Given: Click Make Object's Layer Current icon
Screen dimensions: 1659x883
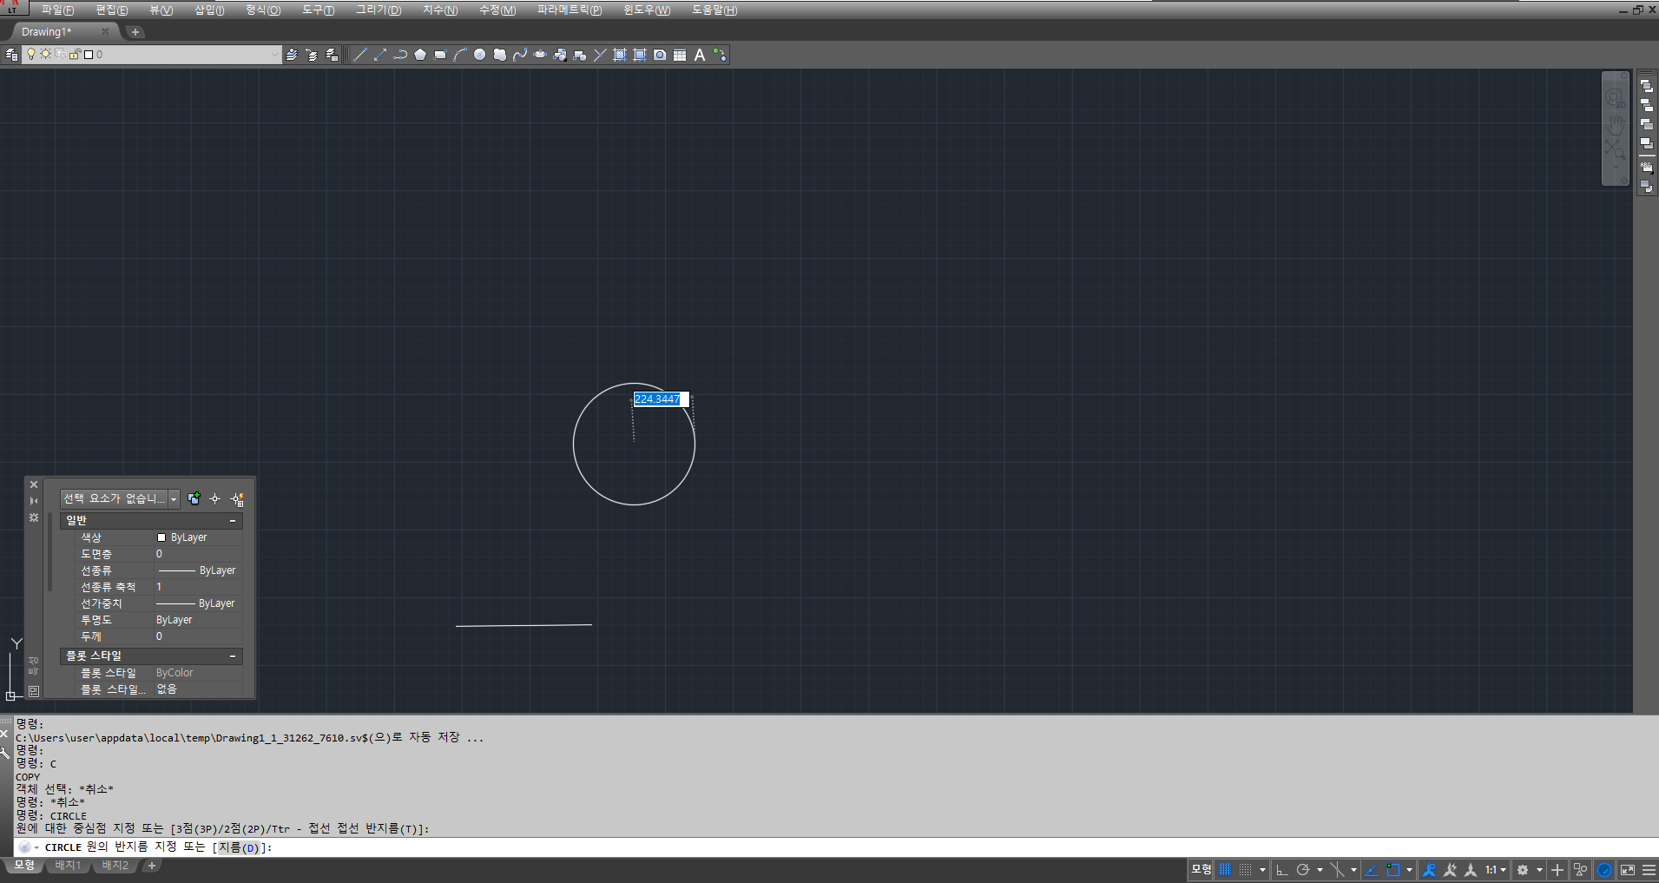Looking at the screenshot, I should [292, 55].
